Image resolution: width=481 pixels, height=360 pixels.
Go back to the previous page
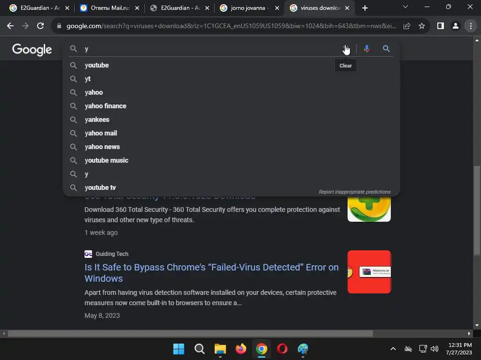coord(10,26)
